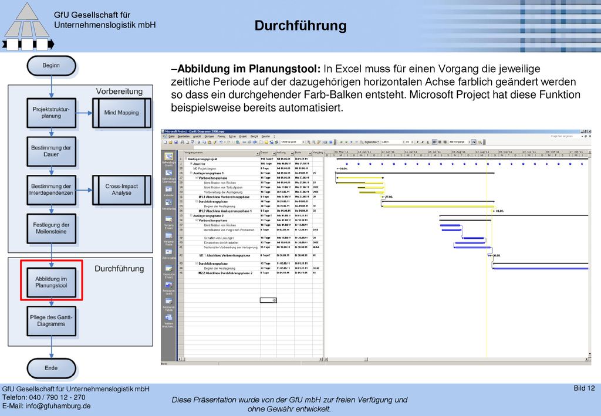Viewport: 601px width, 416px height.
Task: Expand the Jour Fix task group
Action: tap(191, 164)
